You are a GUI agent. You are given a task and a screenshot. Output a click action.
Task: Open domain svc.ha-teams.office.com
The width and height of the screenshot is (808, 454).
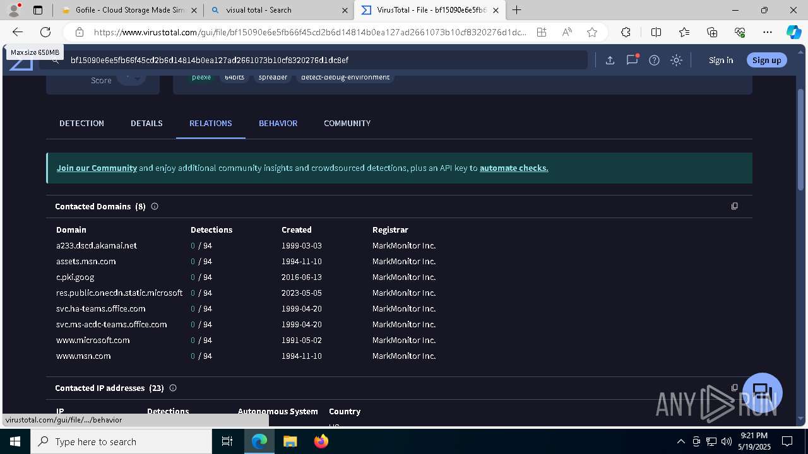coord(101,308)
